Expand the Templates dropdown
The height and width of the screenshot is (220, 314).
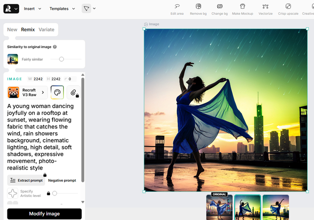[x=62, y=8]
